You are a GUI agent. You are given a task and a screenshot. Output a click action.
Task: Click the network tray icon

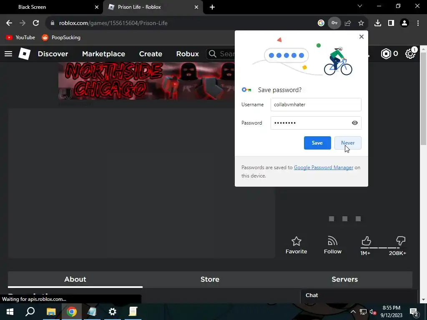(363, 312)
